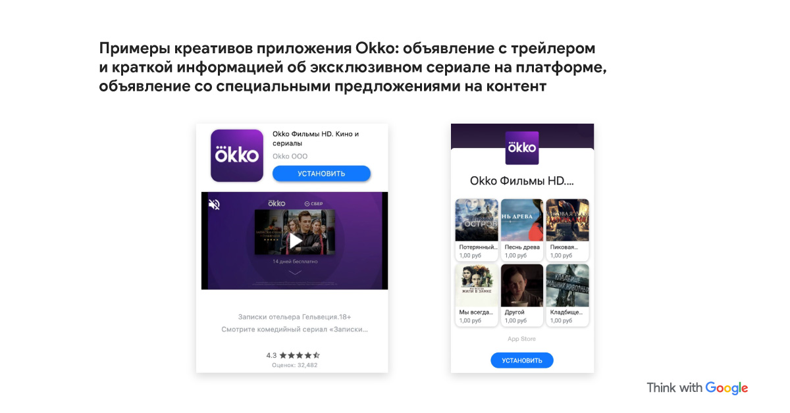
Task: Select the Пиковая movie poster
Action: pyautogui.click(x=567, y=220)
